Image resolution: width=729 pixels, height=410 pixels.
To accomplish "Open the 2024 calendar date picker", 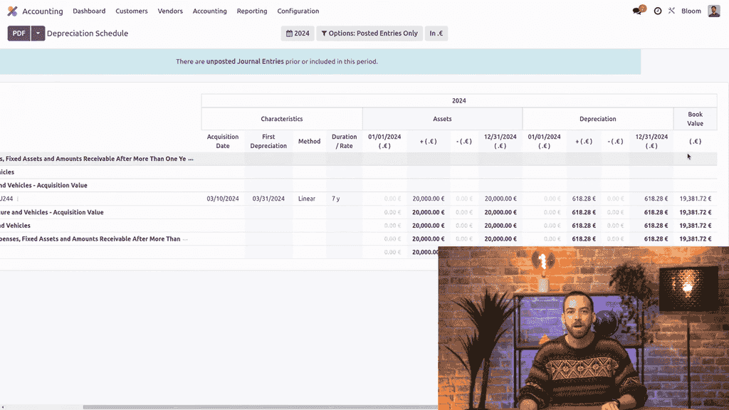I will (x=298, y=33).
